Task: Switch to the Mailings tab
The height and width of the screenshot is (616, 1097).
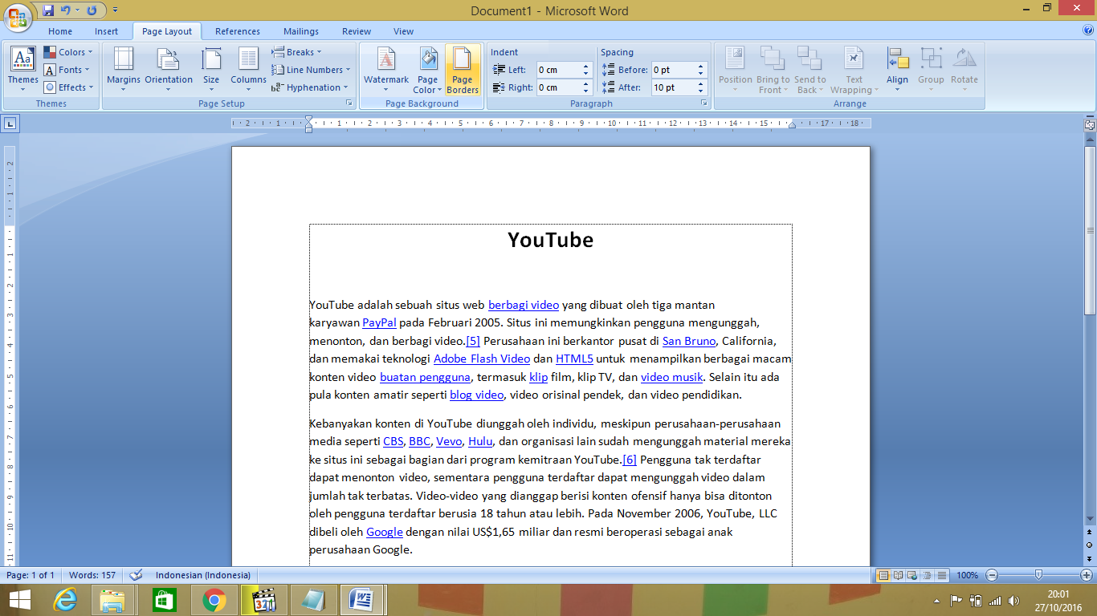Action: point(300,31)
